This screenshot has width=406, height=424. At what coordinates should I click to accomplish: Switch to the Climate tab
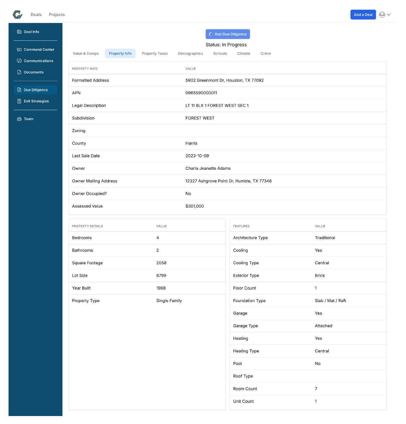pyautogui.click(x=244, y=53)
